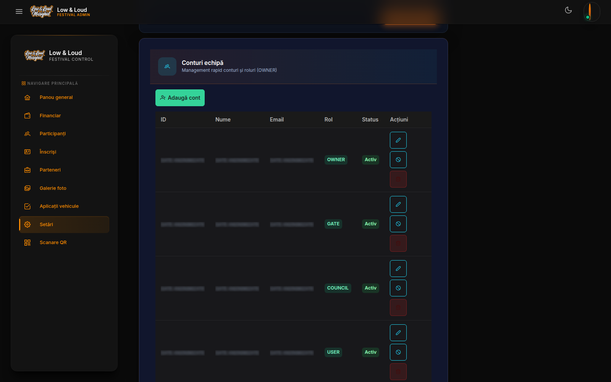Screen dimensions: 611x382
Task: Block the COUNCIL account with the ban icon
Action: tap(398, 288)
